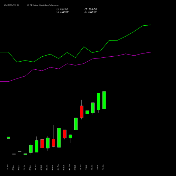Click the open price value O: 122.00
This screenshot has width=176, height=176.
click(x=62, y=12)
